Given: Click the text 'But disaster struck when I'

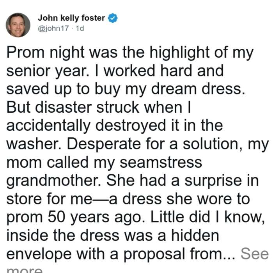Looking at the screenshot, I should [99, 107].
